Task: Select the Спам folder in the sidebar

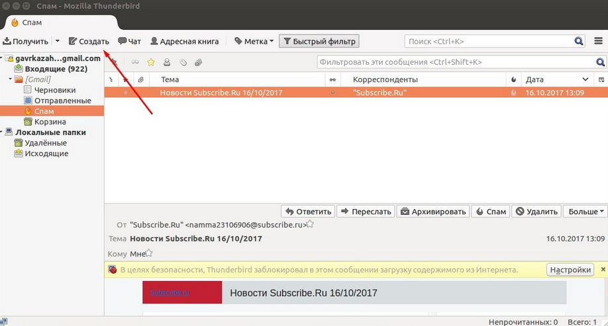Action: pos(52,111)
